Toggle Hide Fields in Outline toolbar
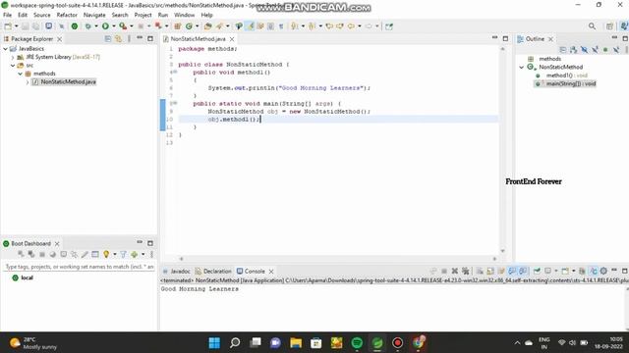 [585, 50]
